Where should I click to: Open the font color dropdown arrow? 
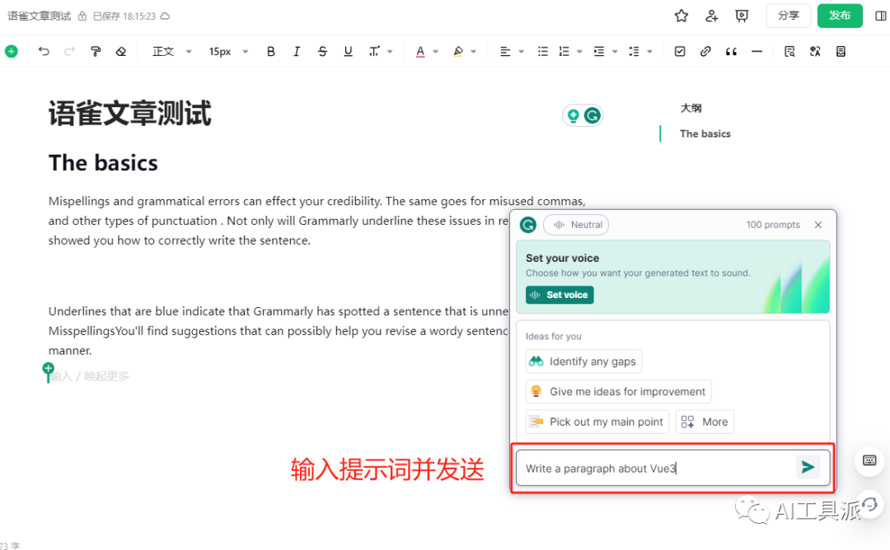coord(436,52)
